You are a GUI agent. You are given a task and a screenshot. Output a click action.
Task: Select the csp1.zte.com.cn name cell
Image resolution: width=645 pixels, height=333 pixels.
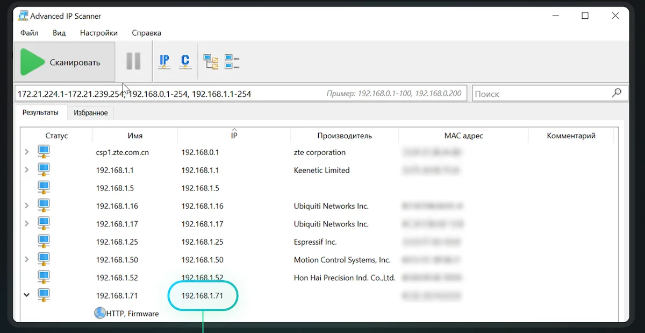pos(123,152)
